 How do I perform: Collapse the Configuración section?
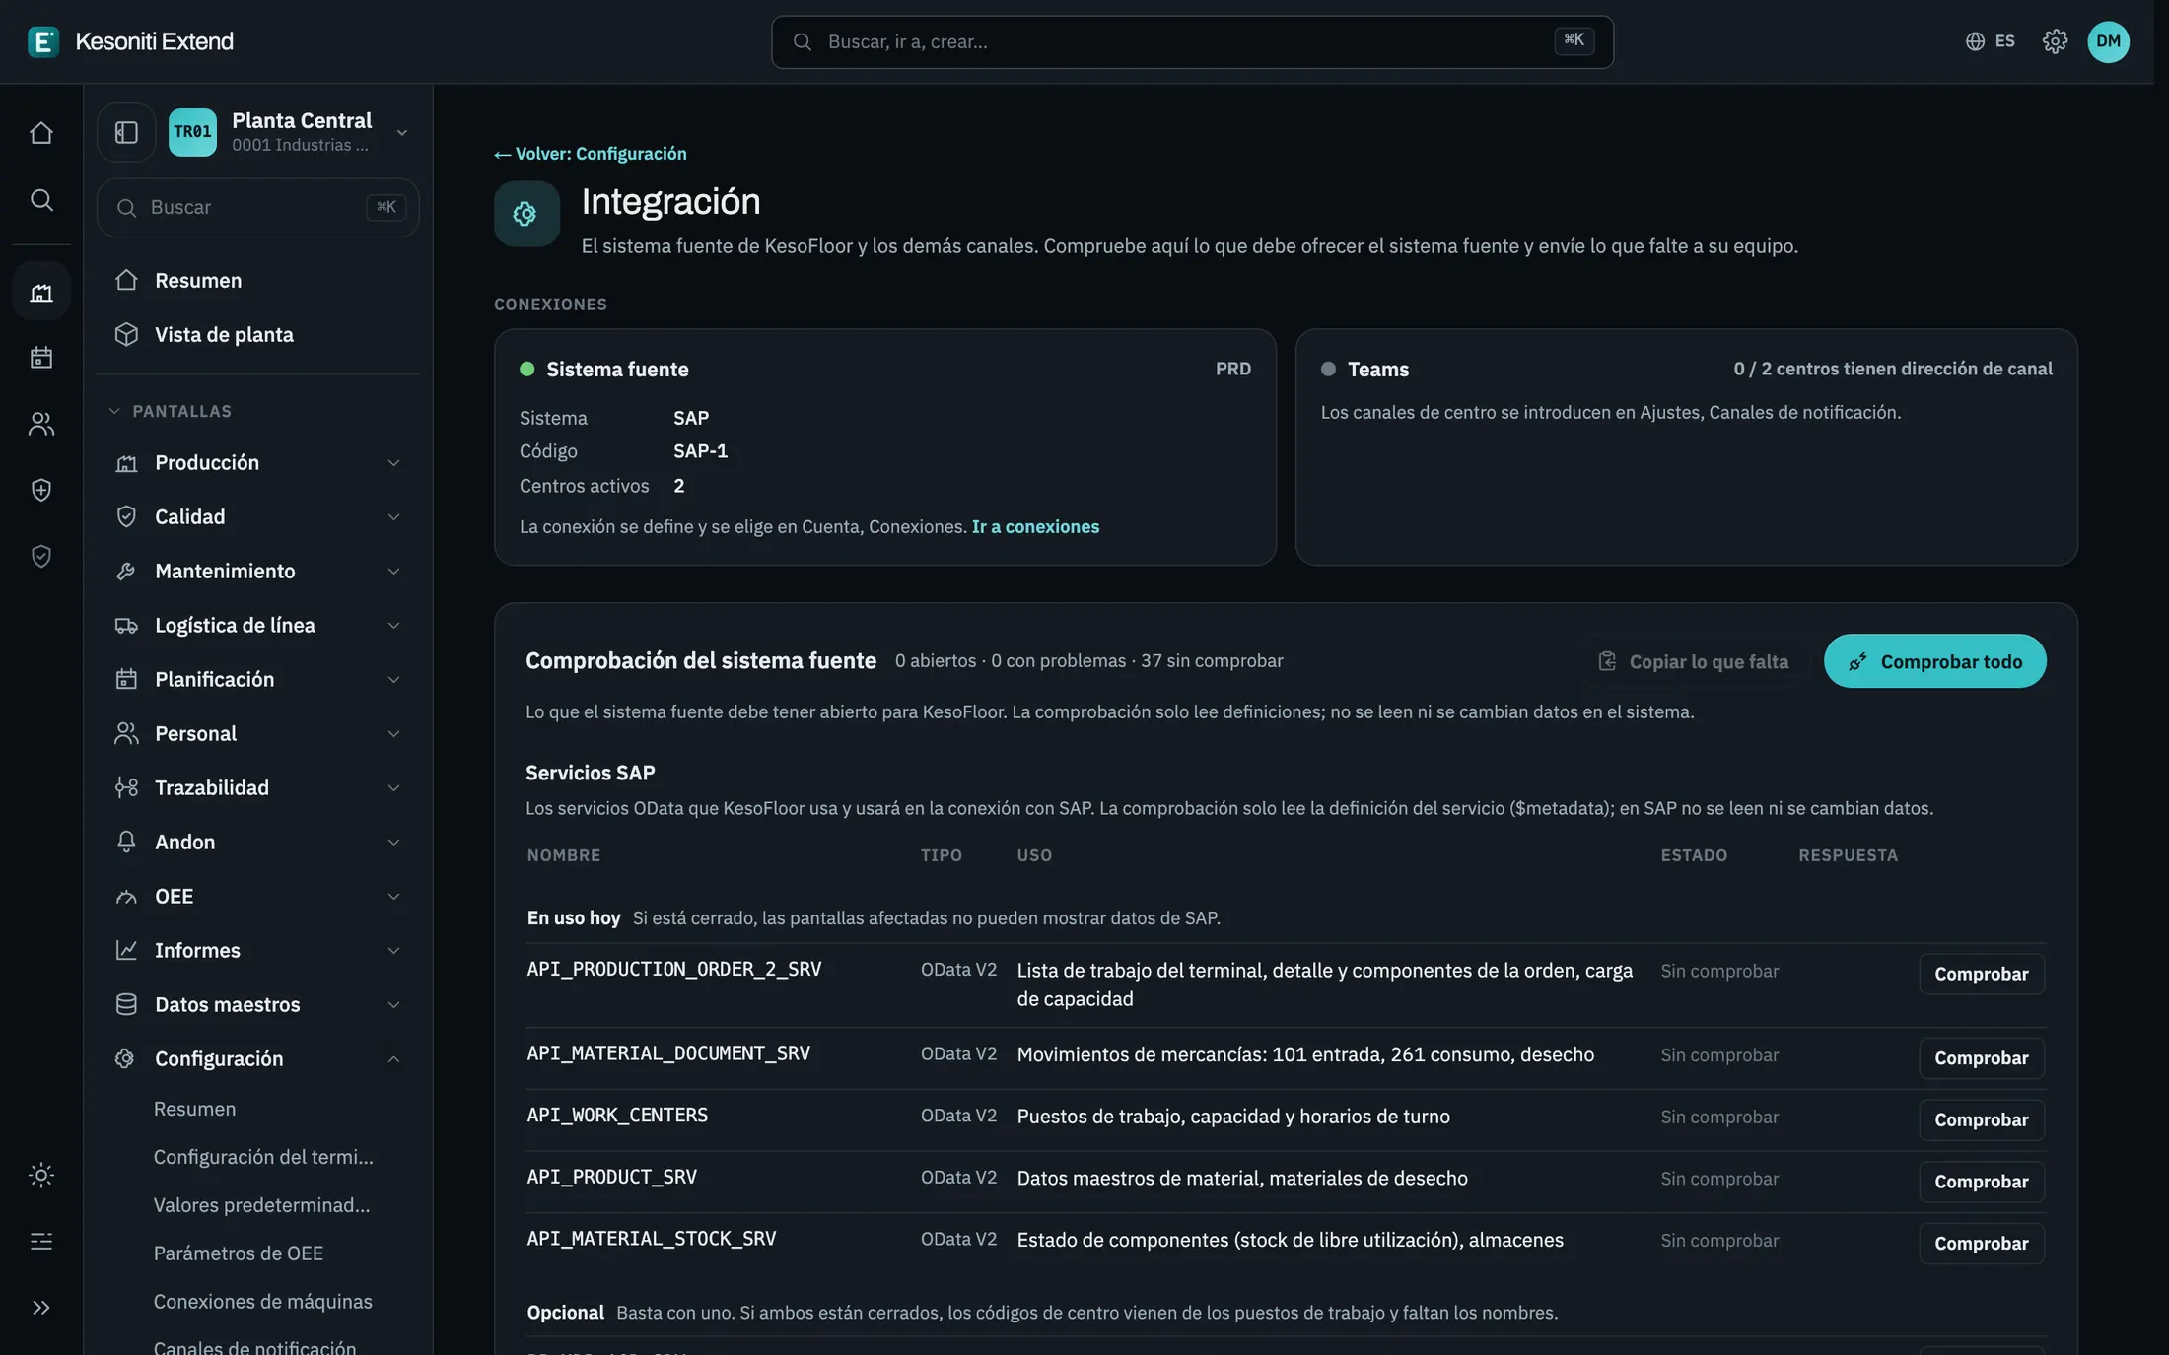[258, 1059]
